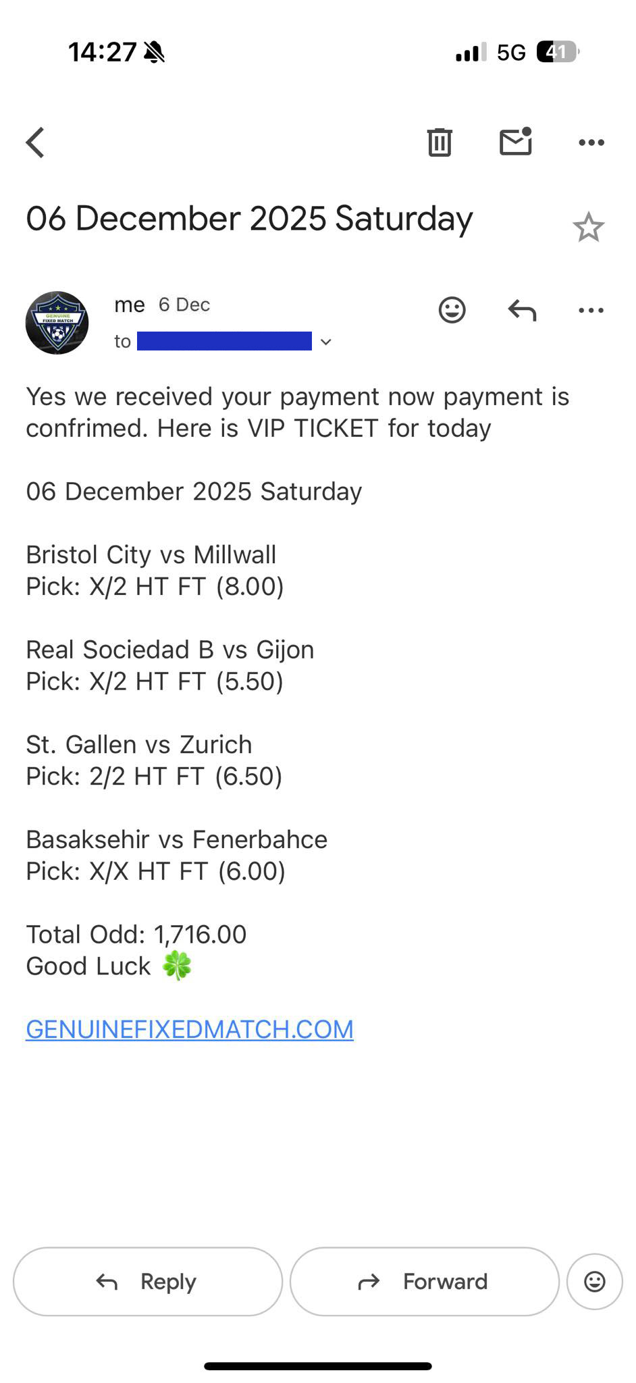Tap the email subject title

pyautogui.click(x=249, y=219)
